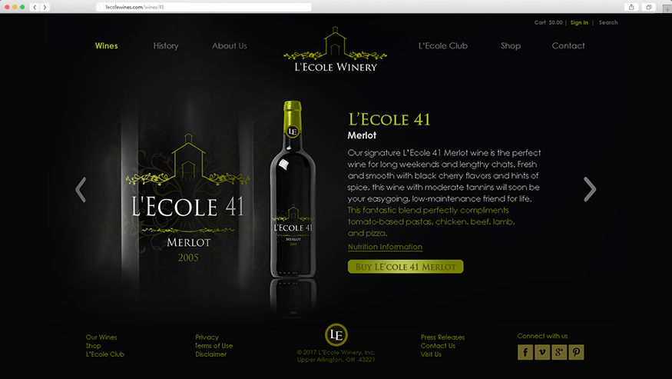Open the Vimeo social icon
The width and height of the screenshot is (672, 379).
coord(542,352)
